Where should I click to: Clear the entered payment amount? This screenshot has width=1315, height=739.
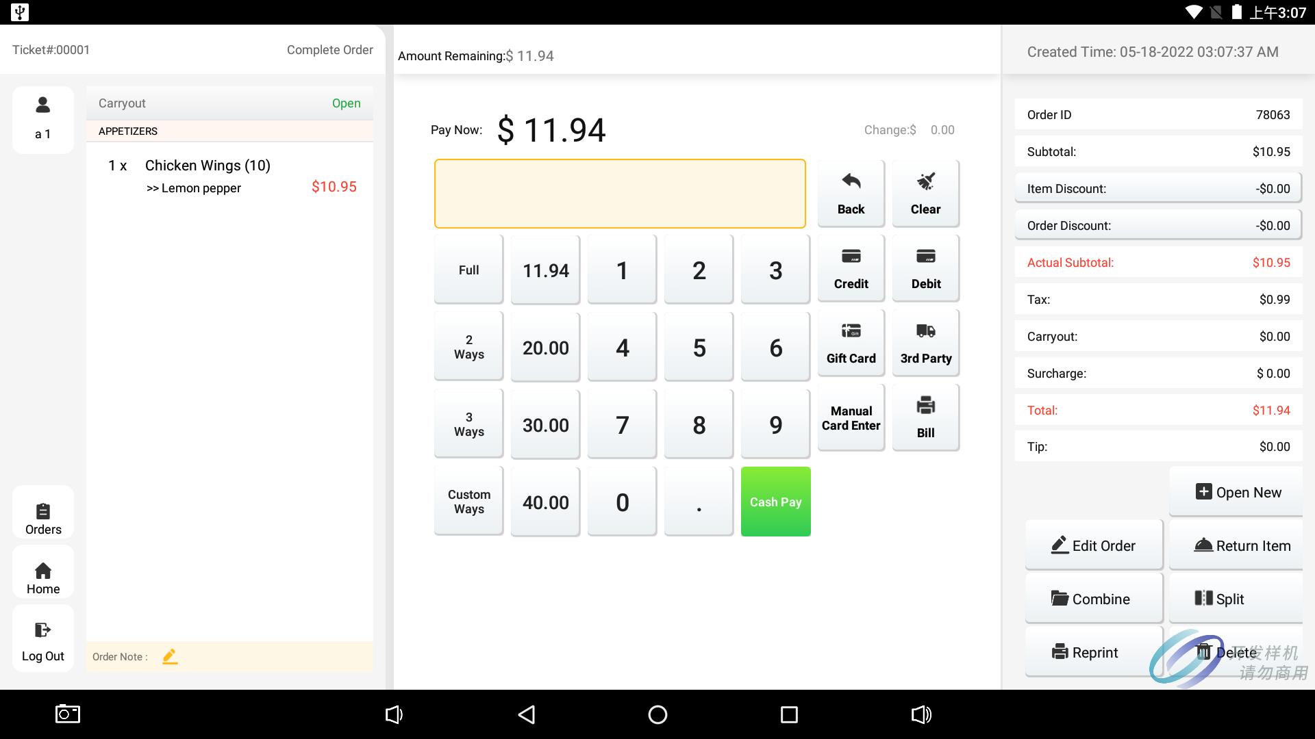click(x=925, y=194)
